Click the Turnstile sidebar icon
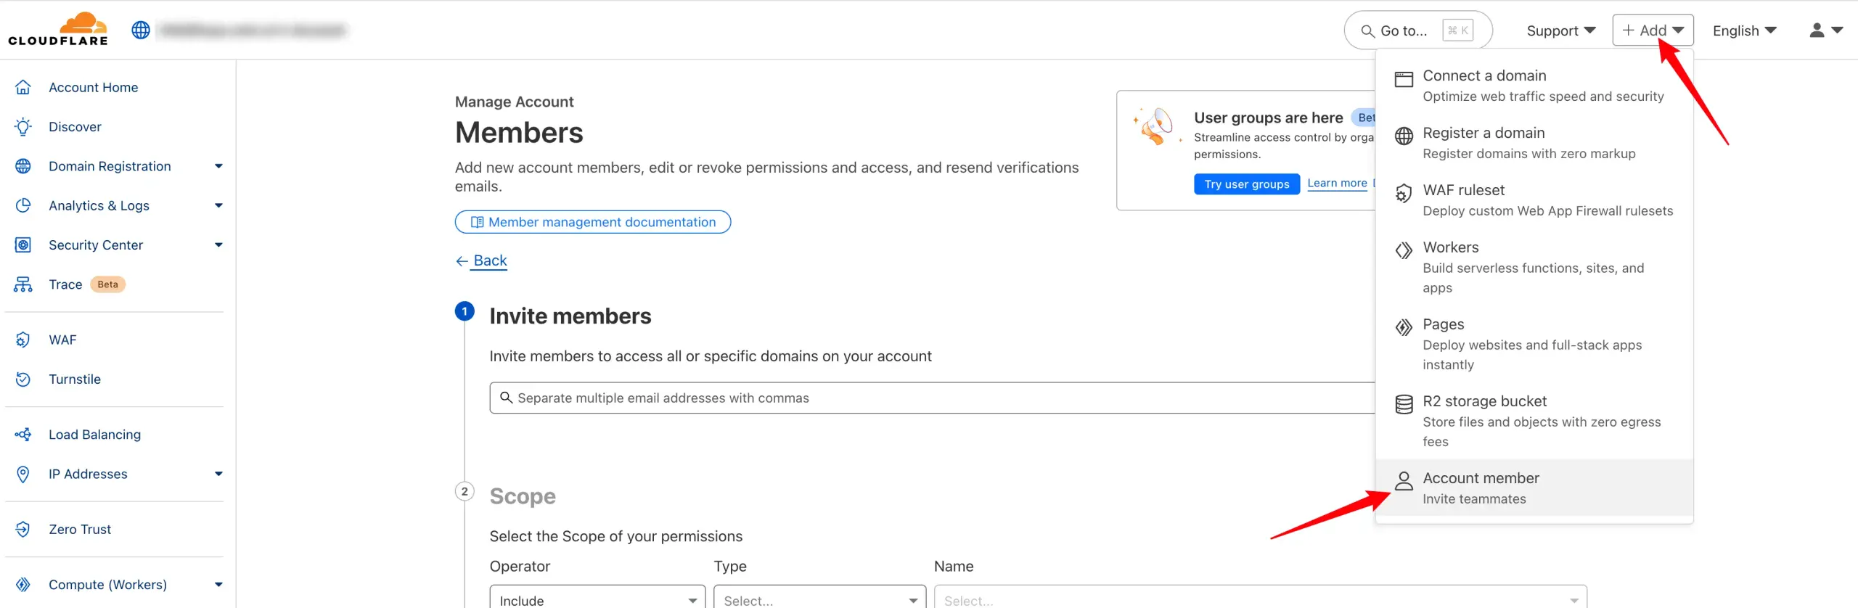 tap(23, 379)
